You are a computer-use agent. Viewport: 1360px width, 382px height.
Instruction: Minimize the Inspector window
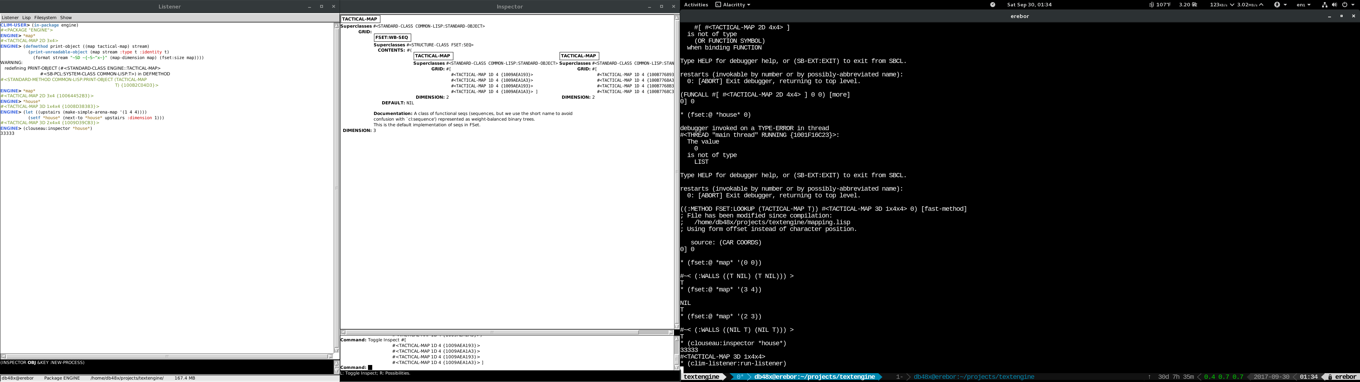coord(650,7)
